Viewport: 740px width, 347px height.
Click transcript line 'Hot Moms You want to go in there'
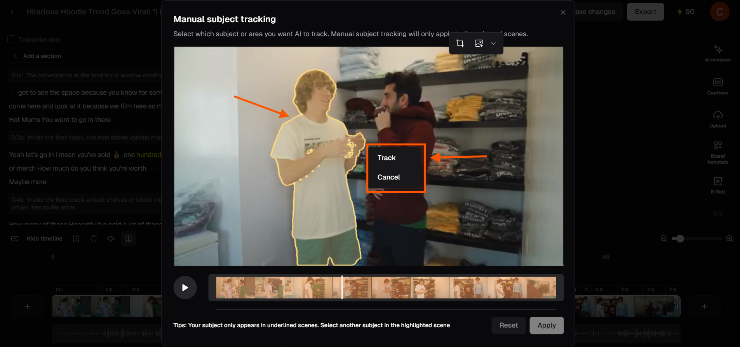point(60,120)
